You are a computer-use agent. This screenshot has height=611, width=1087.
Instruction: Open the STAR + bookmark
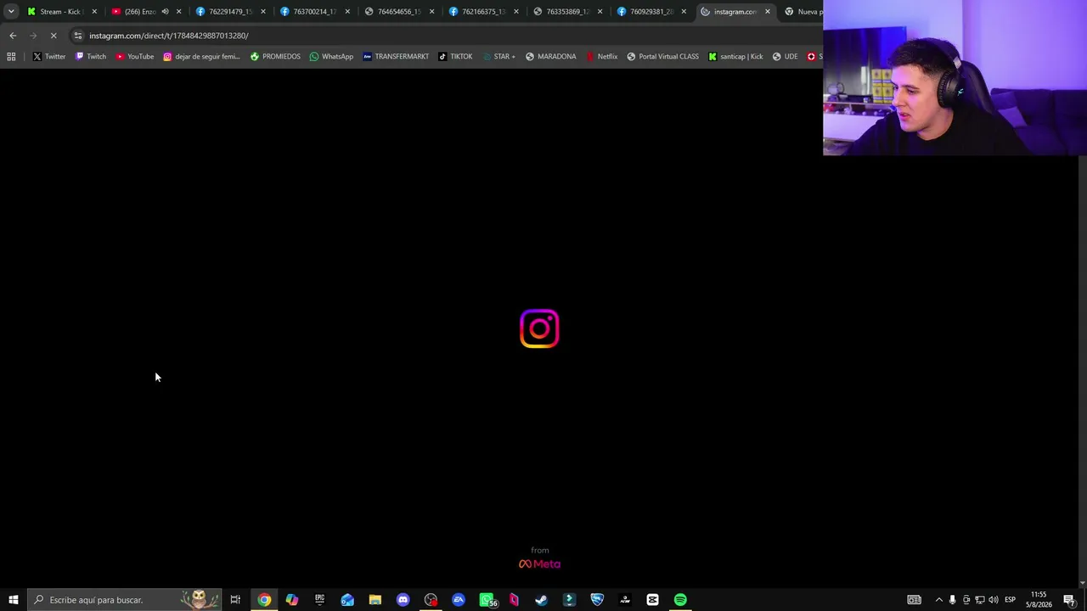point(498,57)
